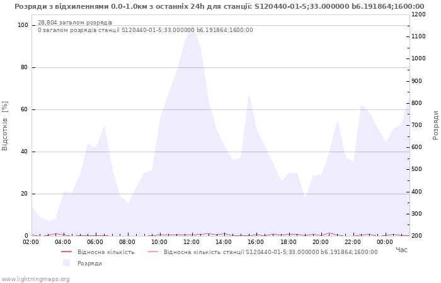Click the 22:00 time axis label
Viewport: 441px width, 283px height.
point(352,242)
